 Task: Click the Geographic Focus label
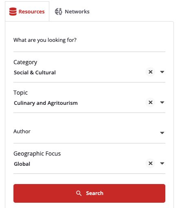[37, 154]
